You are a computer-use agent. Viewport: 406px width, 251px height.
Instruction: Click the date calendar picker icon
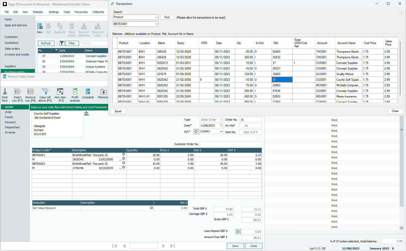pos(221,126)
